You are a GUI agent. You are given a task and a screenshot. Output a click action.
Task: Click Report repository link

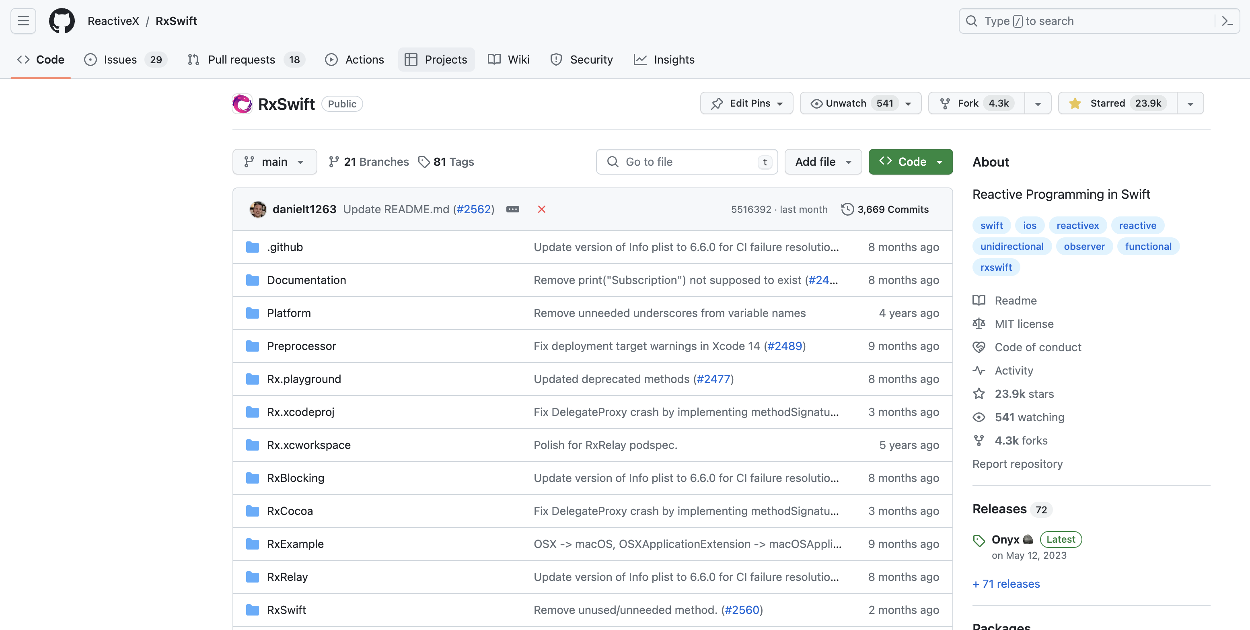(x=1018, y=464)
